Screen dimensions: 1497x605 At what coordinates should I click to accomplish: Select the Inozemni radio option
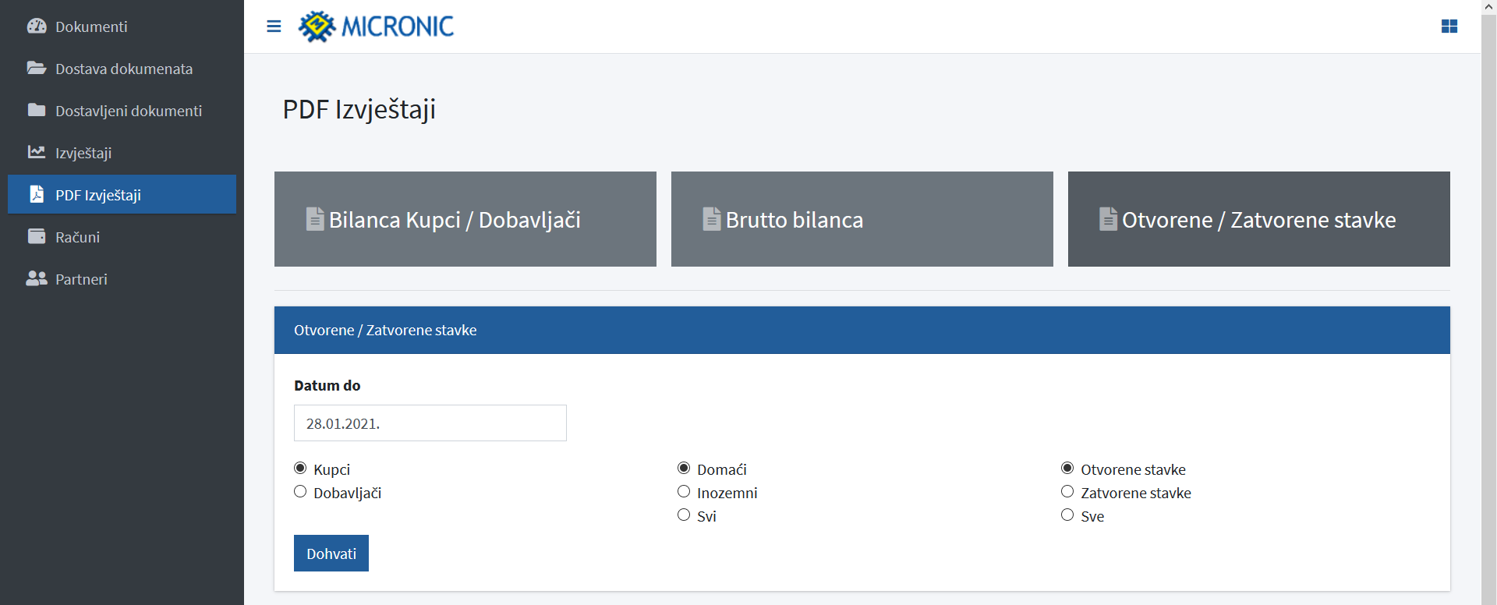(x=684, y=492)
